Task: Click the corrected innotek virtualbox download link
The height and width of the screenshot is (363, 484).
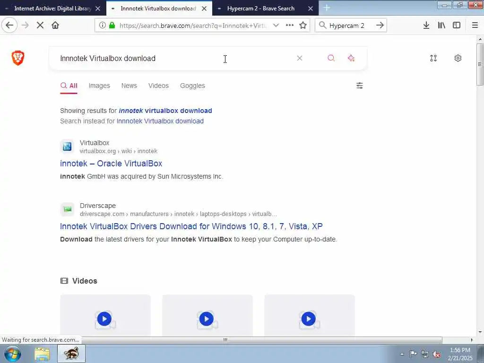Action: click(x=165, y=111)
